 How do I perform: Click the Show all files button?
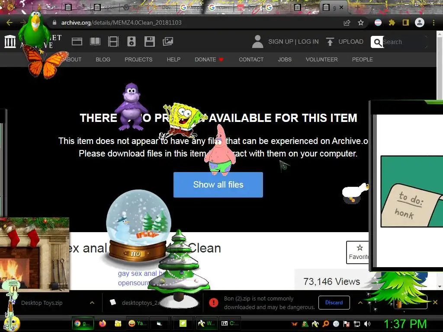(x=218, y=185)
